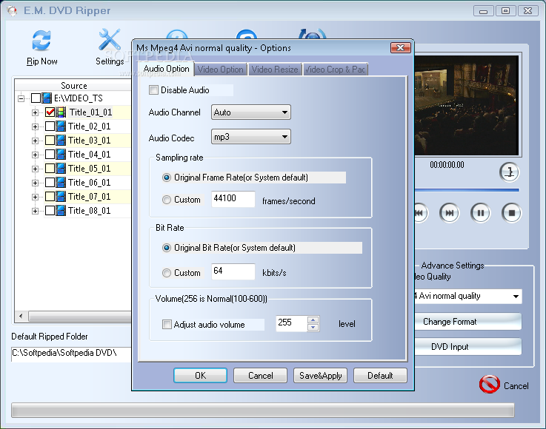This screenshot has width=546, height=429.
Task: Select Original Bit Rate radio button
Action: (167, 248)
